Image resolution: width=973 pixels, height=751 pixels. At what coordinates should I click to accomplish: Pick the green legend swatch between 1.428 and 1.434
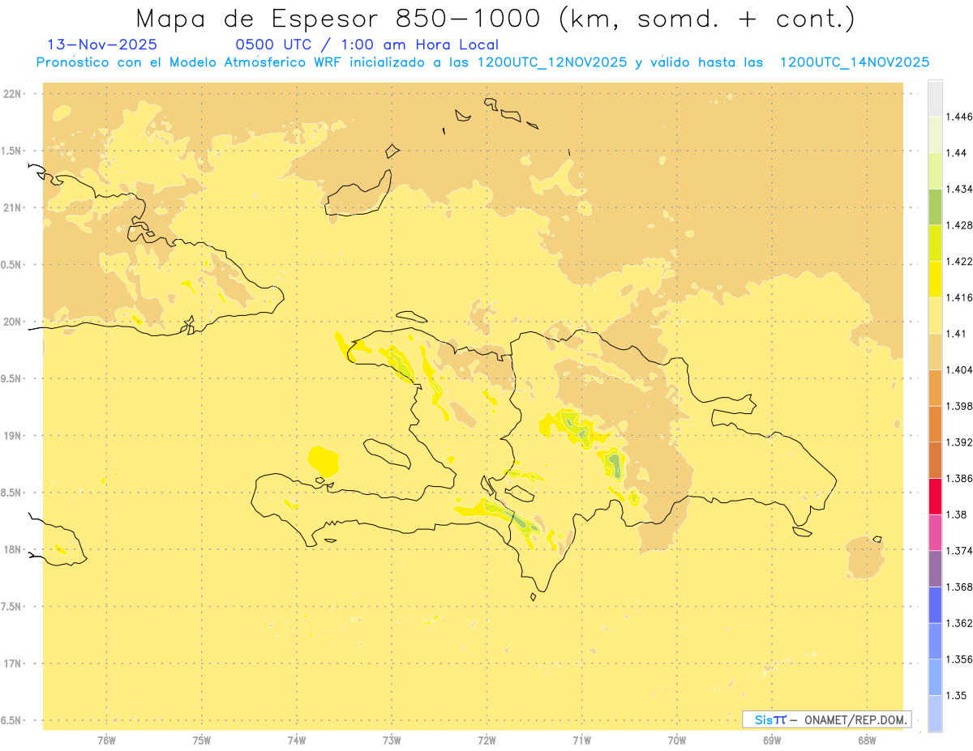(935, 207)
